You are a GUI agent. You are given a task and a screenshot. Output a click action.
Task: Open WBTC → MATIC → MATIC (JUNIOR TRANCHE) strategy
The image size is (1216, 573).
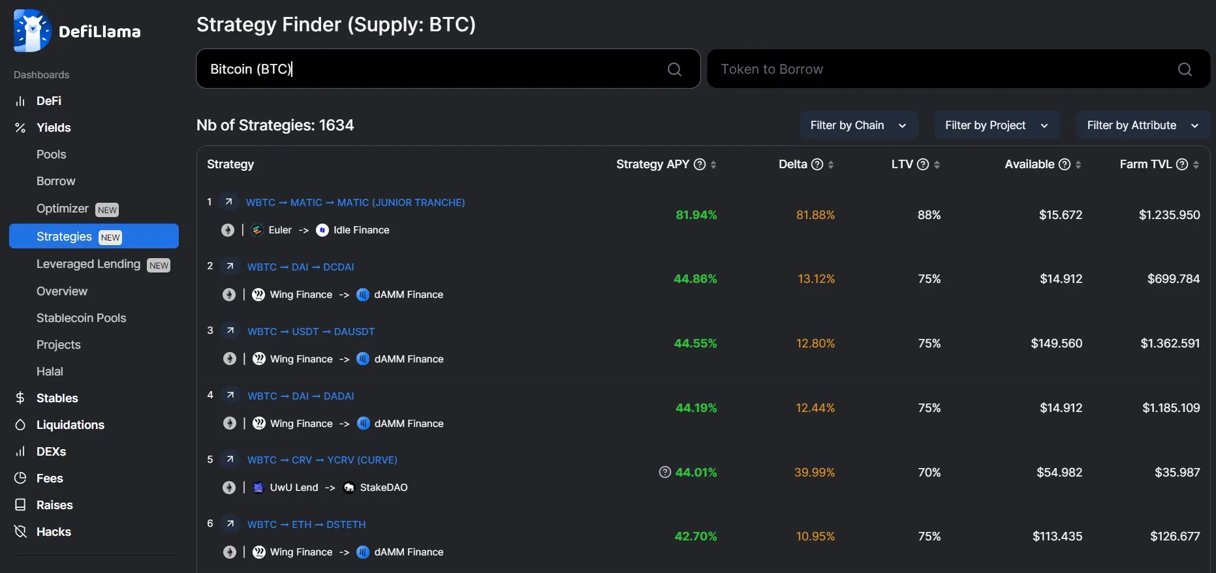coord(356,203)
